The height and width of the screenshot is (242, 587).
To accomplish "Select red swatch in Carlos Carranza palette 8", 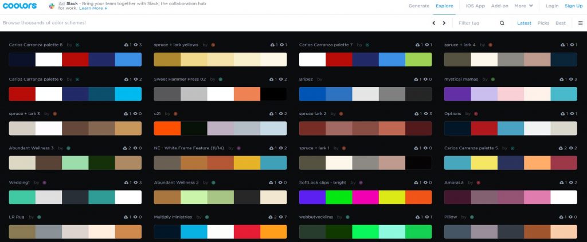I will point(75,59).
